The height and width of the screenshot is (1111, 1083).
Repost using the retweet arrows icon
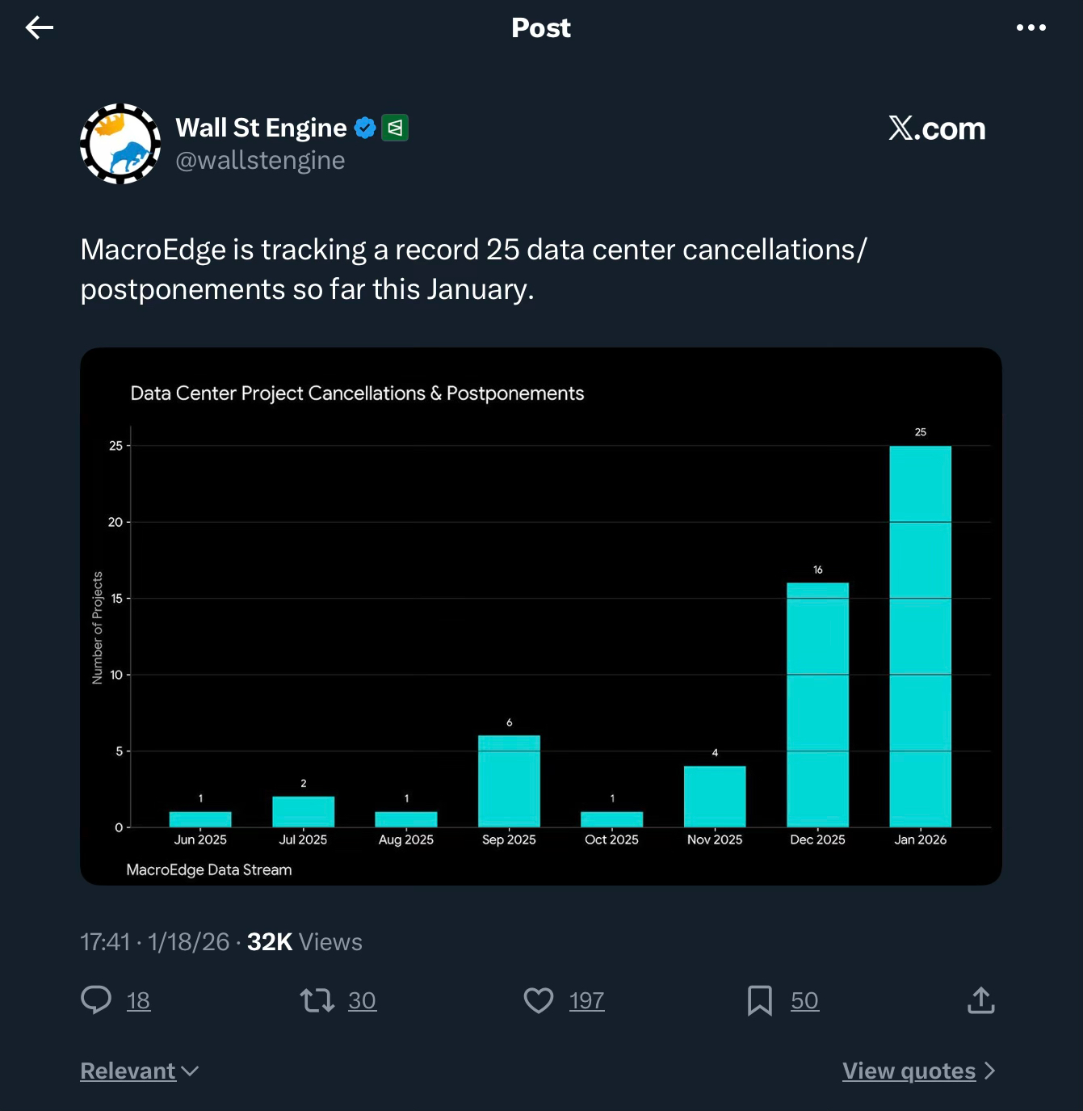[x=317, y=1000]
